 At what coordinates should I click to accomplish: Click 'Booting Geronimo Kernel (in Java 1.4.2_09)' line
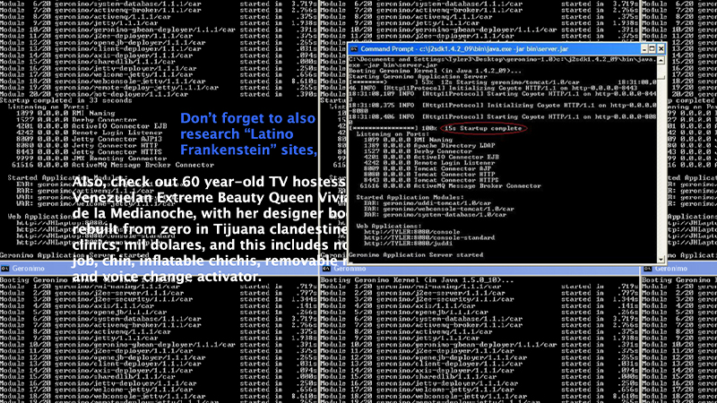point(435,71)
